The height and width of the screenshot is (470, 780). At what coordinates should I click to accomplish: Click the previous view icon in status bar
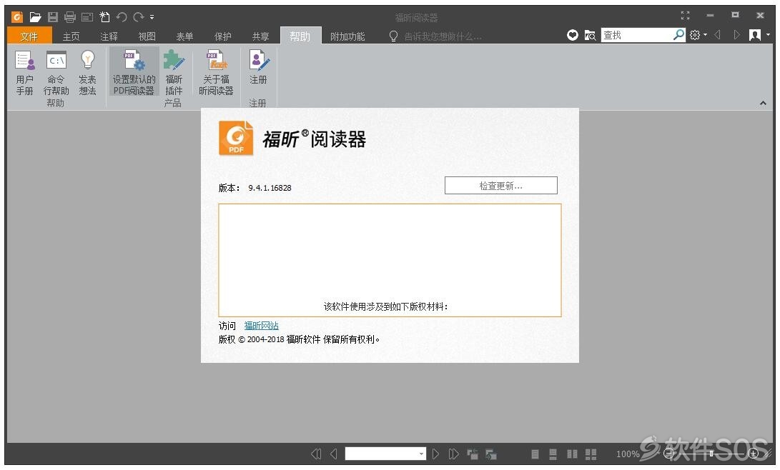(473, 454)
